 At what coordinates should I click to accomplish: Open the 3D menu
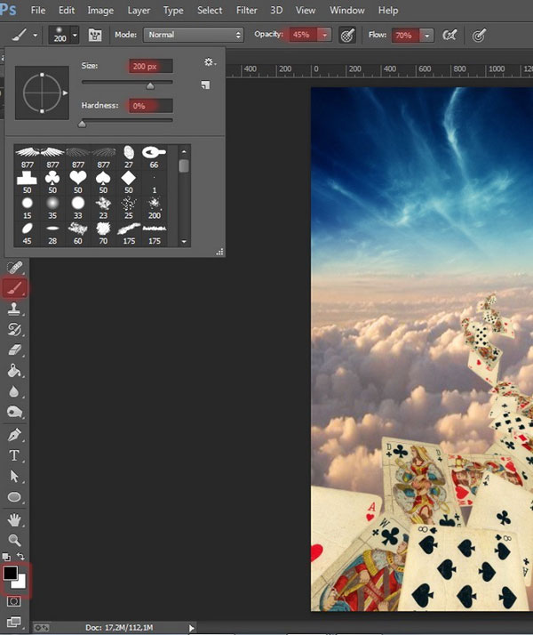[276, 10]
